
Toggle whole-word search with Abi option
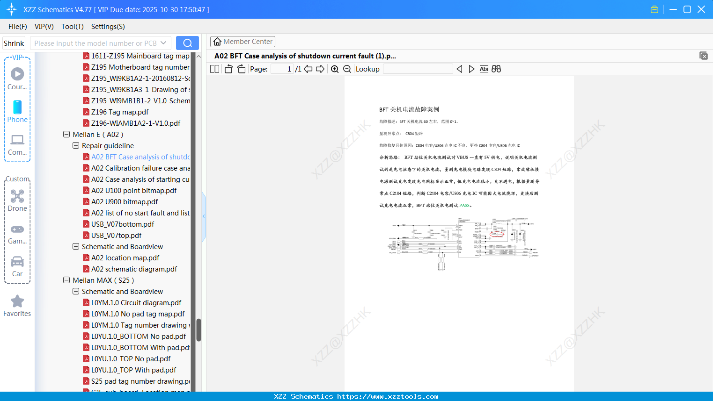point(484,69)
